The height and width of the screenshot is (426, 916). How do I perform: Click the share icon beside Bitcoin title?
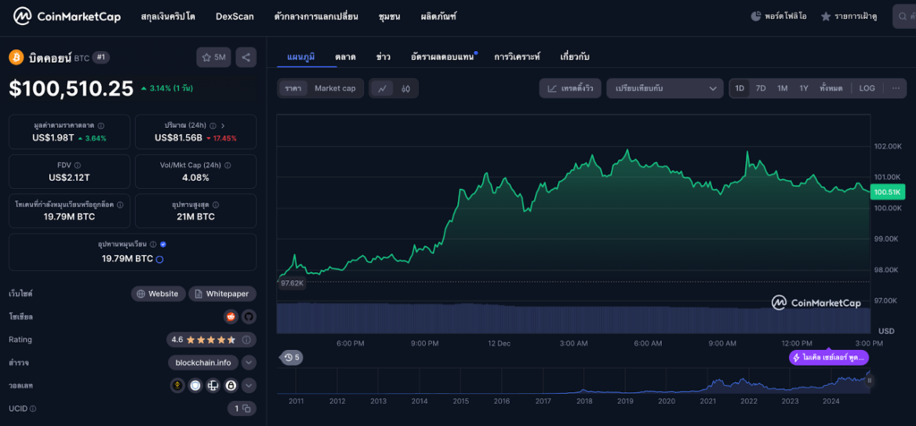pos(247,57)
